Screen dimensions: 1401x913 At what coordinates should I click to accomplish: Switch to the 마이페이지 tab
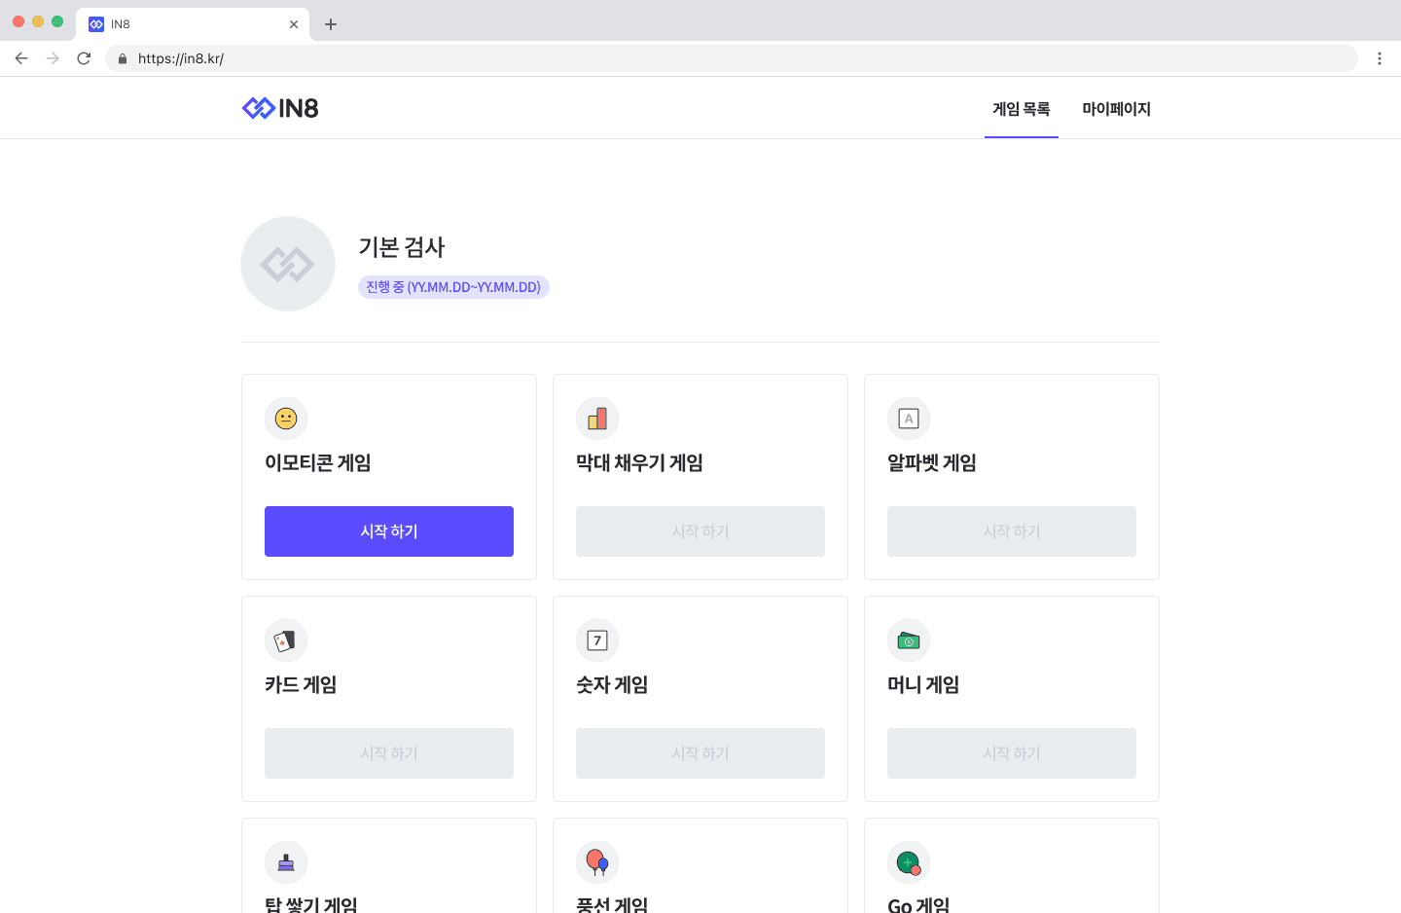click(x=1117, y=109)
